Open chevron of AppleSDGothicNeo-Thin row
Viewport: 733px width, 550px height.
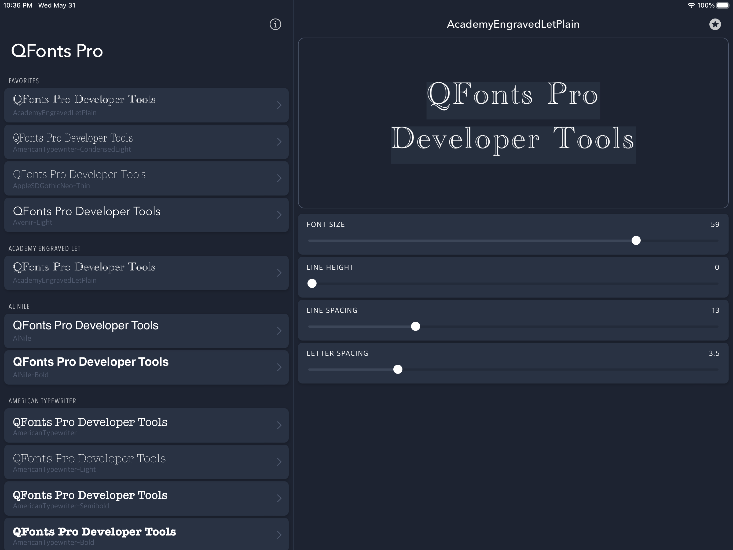[279, 178]
